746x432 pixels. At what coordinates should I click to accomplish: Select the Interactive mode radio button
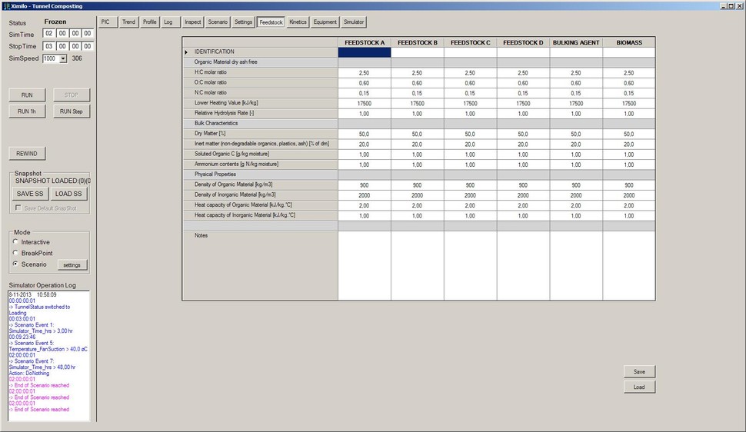point(15,242)
